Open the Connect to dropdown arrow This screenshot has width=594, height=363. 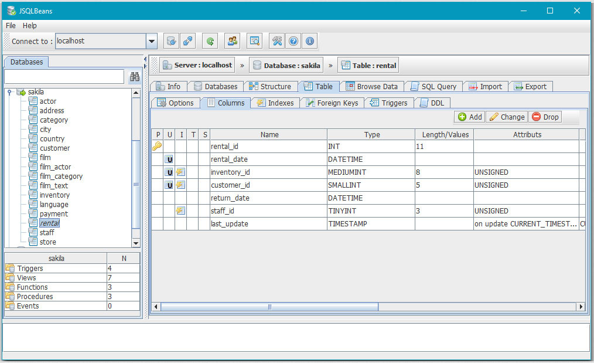(x=152, y=41)
